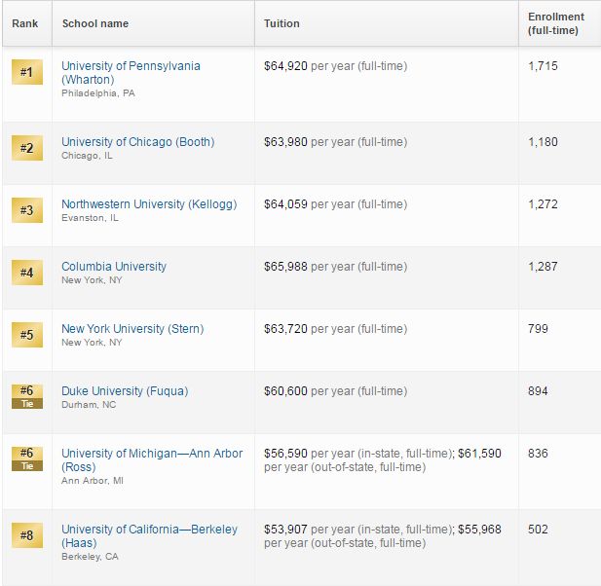Click the #1 gold rank badge
Screen dimensions: 601x586
27,72
